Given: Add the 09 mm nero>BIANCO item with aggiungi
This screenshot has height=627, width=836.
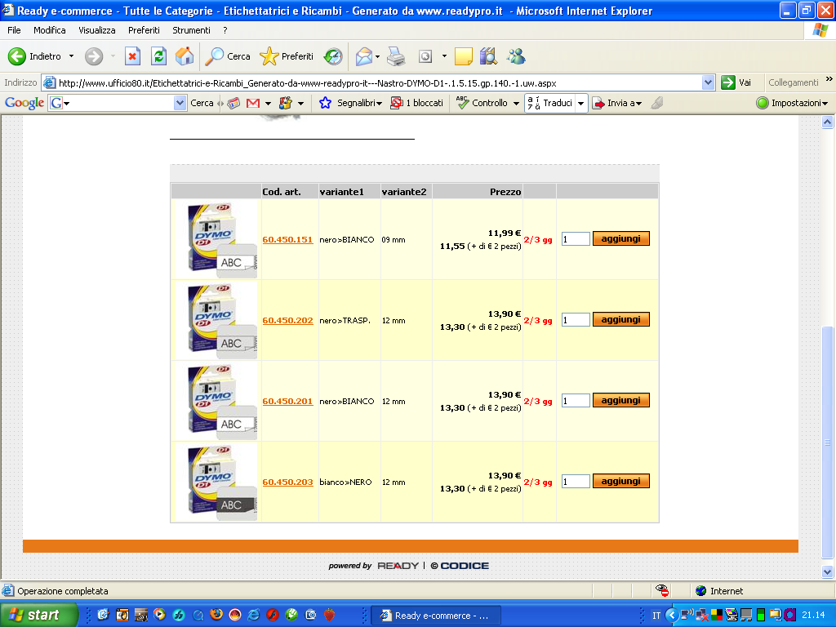Looking at the screenshot, I should pos(621,238).
